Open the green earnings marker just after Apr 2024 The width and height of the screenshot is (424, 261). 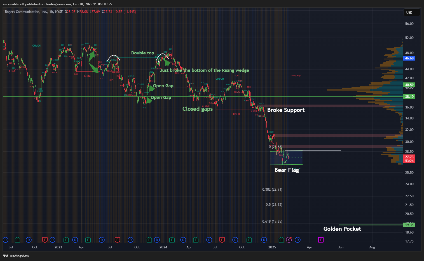[x=196, y=240]
